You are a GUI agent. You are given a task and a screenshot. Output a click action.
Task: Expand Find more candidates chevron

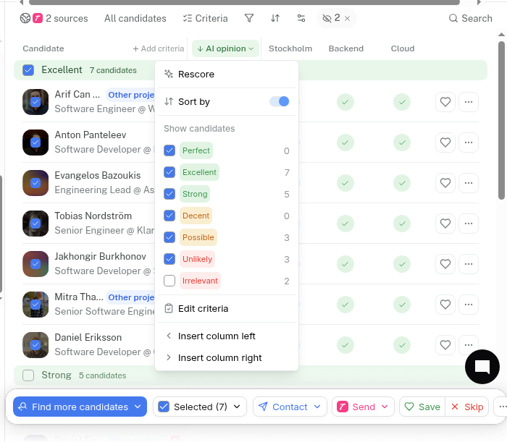point(138,407)
